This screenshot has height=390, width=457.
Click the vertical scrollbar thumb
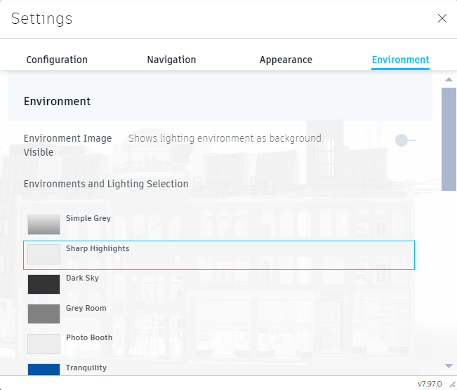[x=449, y=139]
